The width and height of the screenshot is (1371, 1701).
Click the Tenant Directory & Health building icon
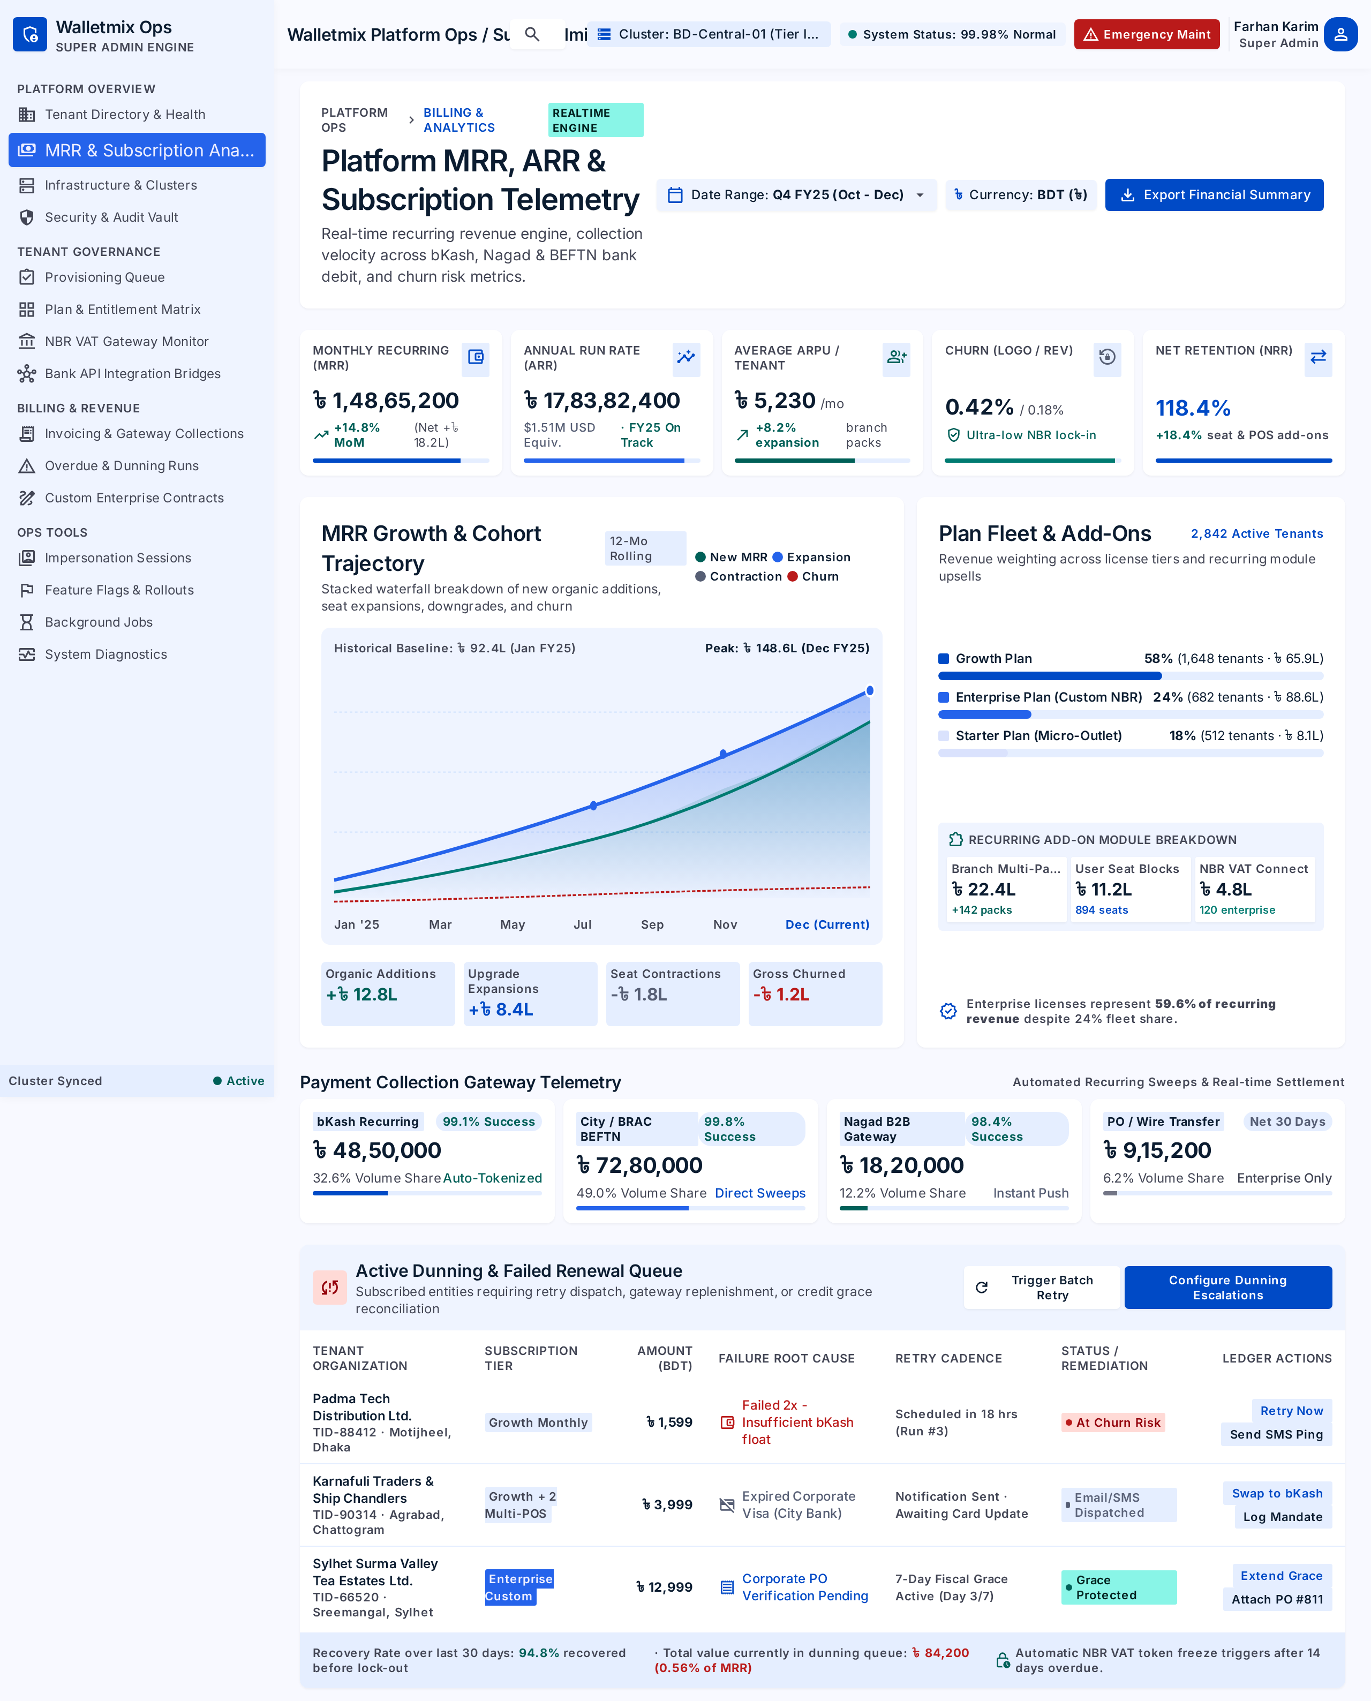coord(27,115)
